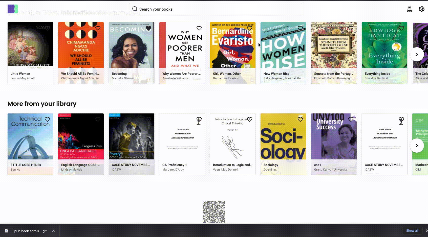Open the app logo home icon
Viewport: 428px width, 237px height.
[13, 9]
